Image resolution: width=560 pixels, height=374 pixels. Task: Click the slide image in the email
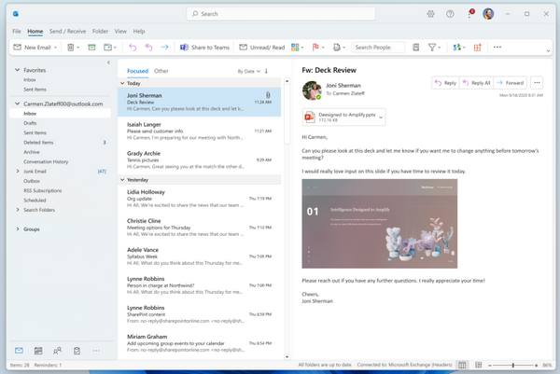[x=379, y=224]
